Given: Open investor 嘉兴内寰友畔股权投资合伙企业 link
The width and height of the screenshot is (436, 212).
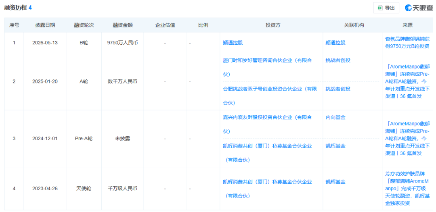Looking at the screenshot, I should (267, 124).
